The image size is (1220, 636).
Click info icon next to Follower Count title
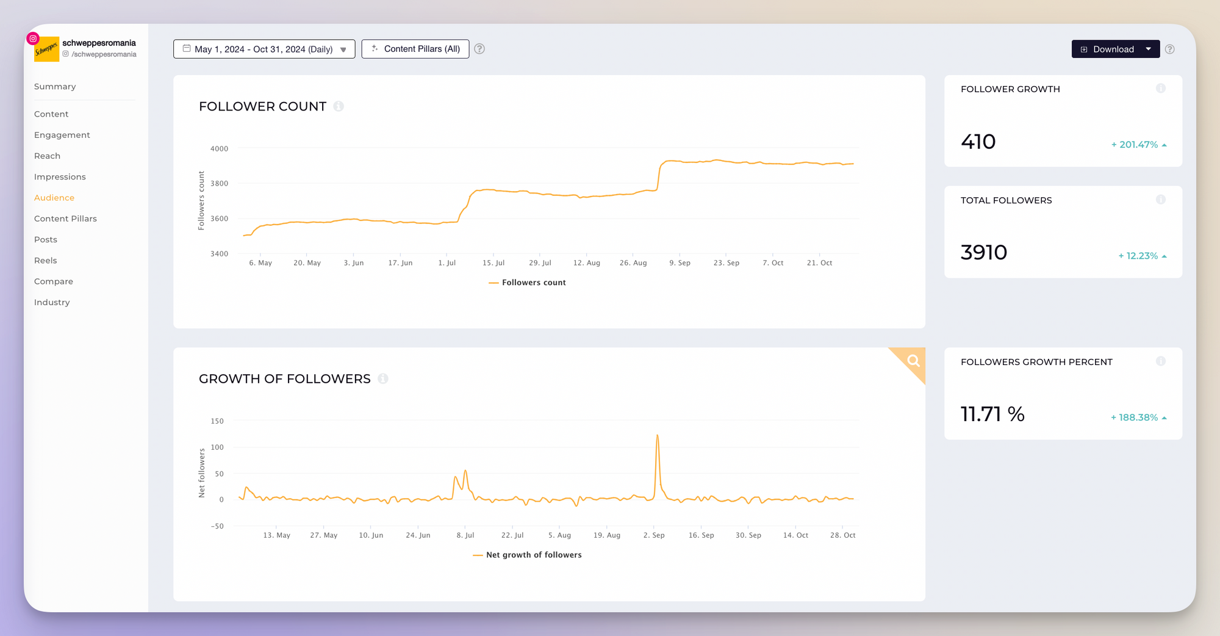339,106
